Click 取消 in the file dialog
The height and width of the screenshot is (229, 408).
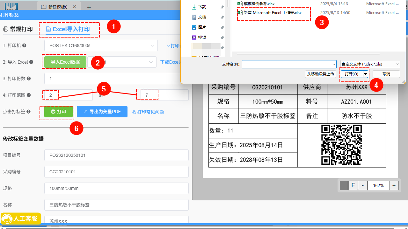pos(386,74)
